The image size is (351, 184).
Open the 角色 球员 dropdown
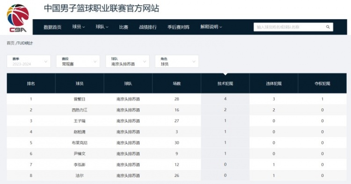(x=177, y=61)
